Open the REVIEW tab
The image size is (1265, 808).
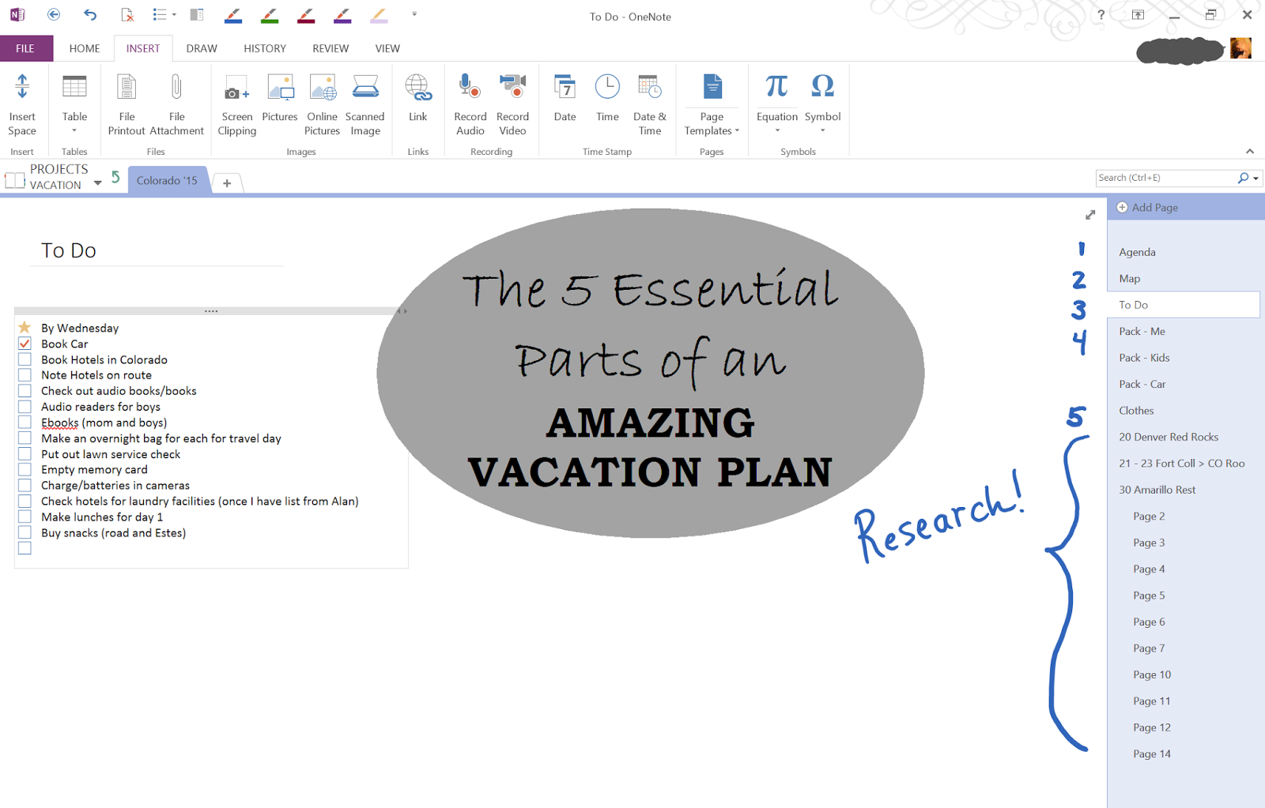(330, 48)
